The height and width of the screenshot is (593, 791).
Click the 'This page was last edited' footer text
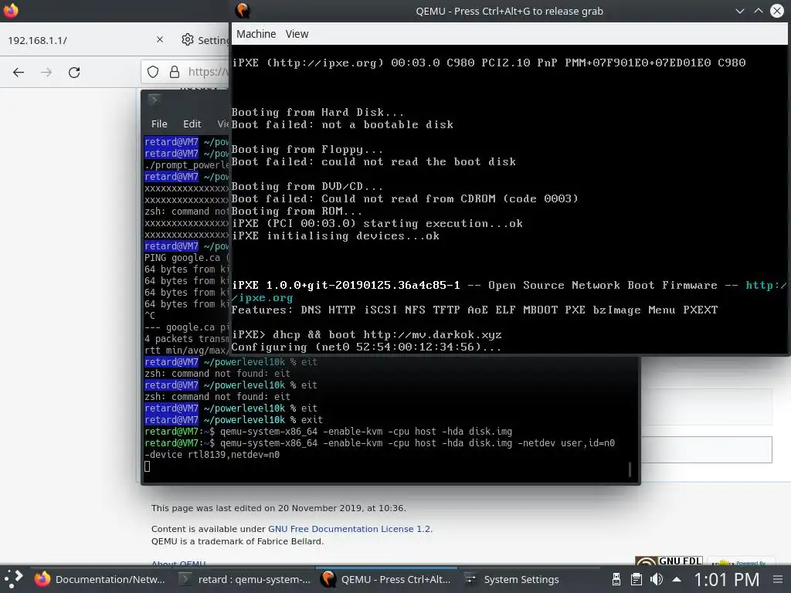[278, 508]
